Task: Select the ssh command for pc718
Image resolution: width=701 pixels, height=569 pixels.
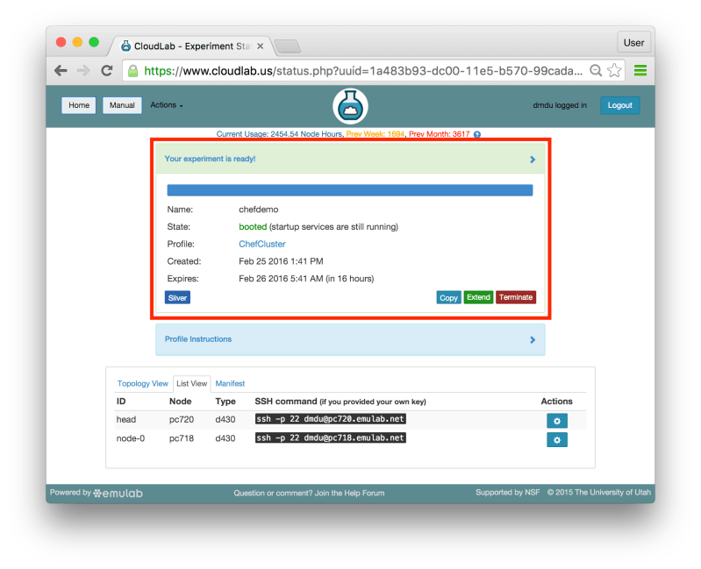Action: click(331, 437)
